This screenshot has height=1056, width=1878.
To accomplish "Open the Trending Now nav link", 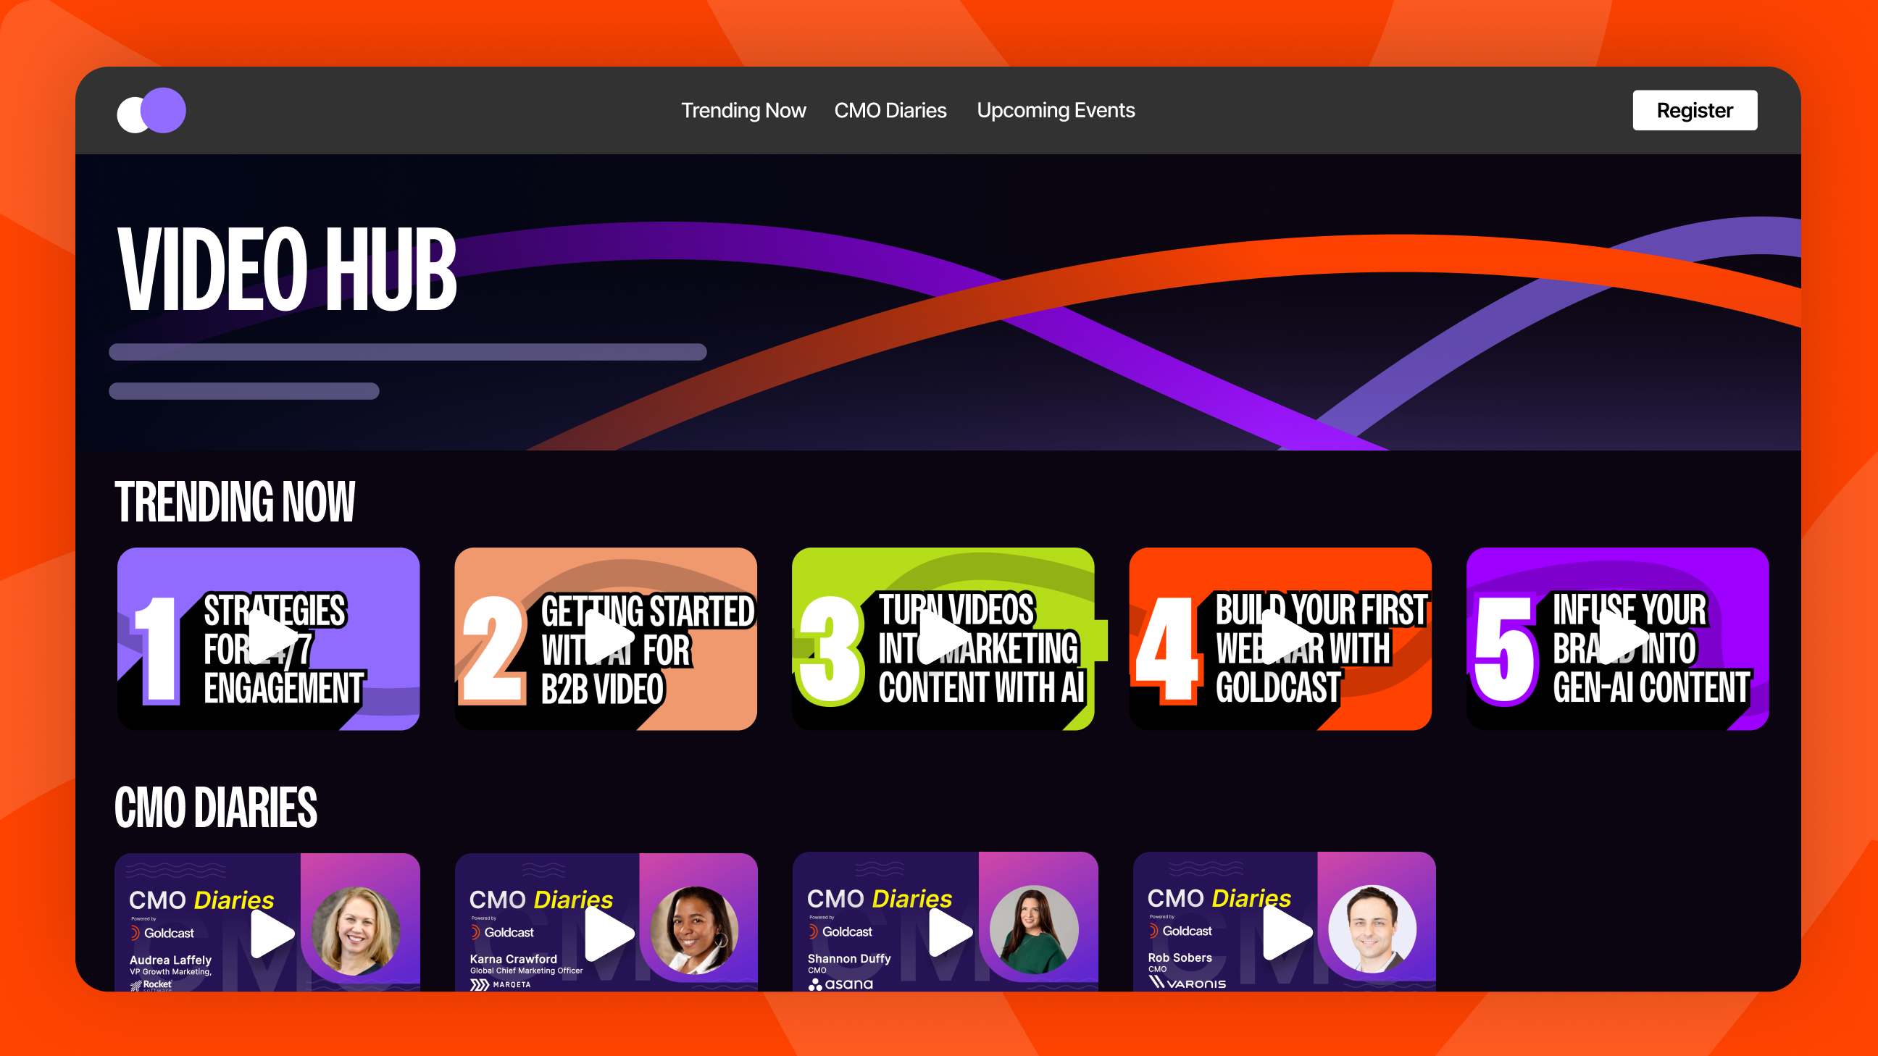I will [743, 111].
